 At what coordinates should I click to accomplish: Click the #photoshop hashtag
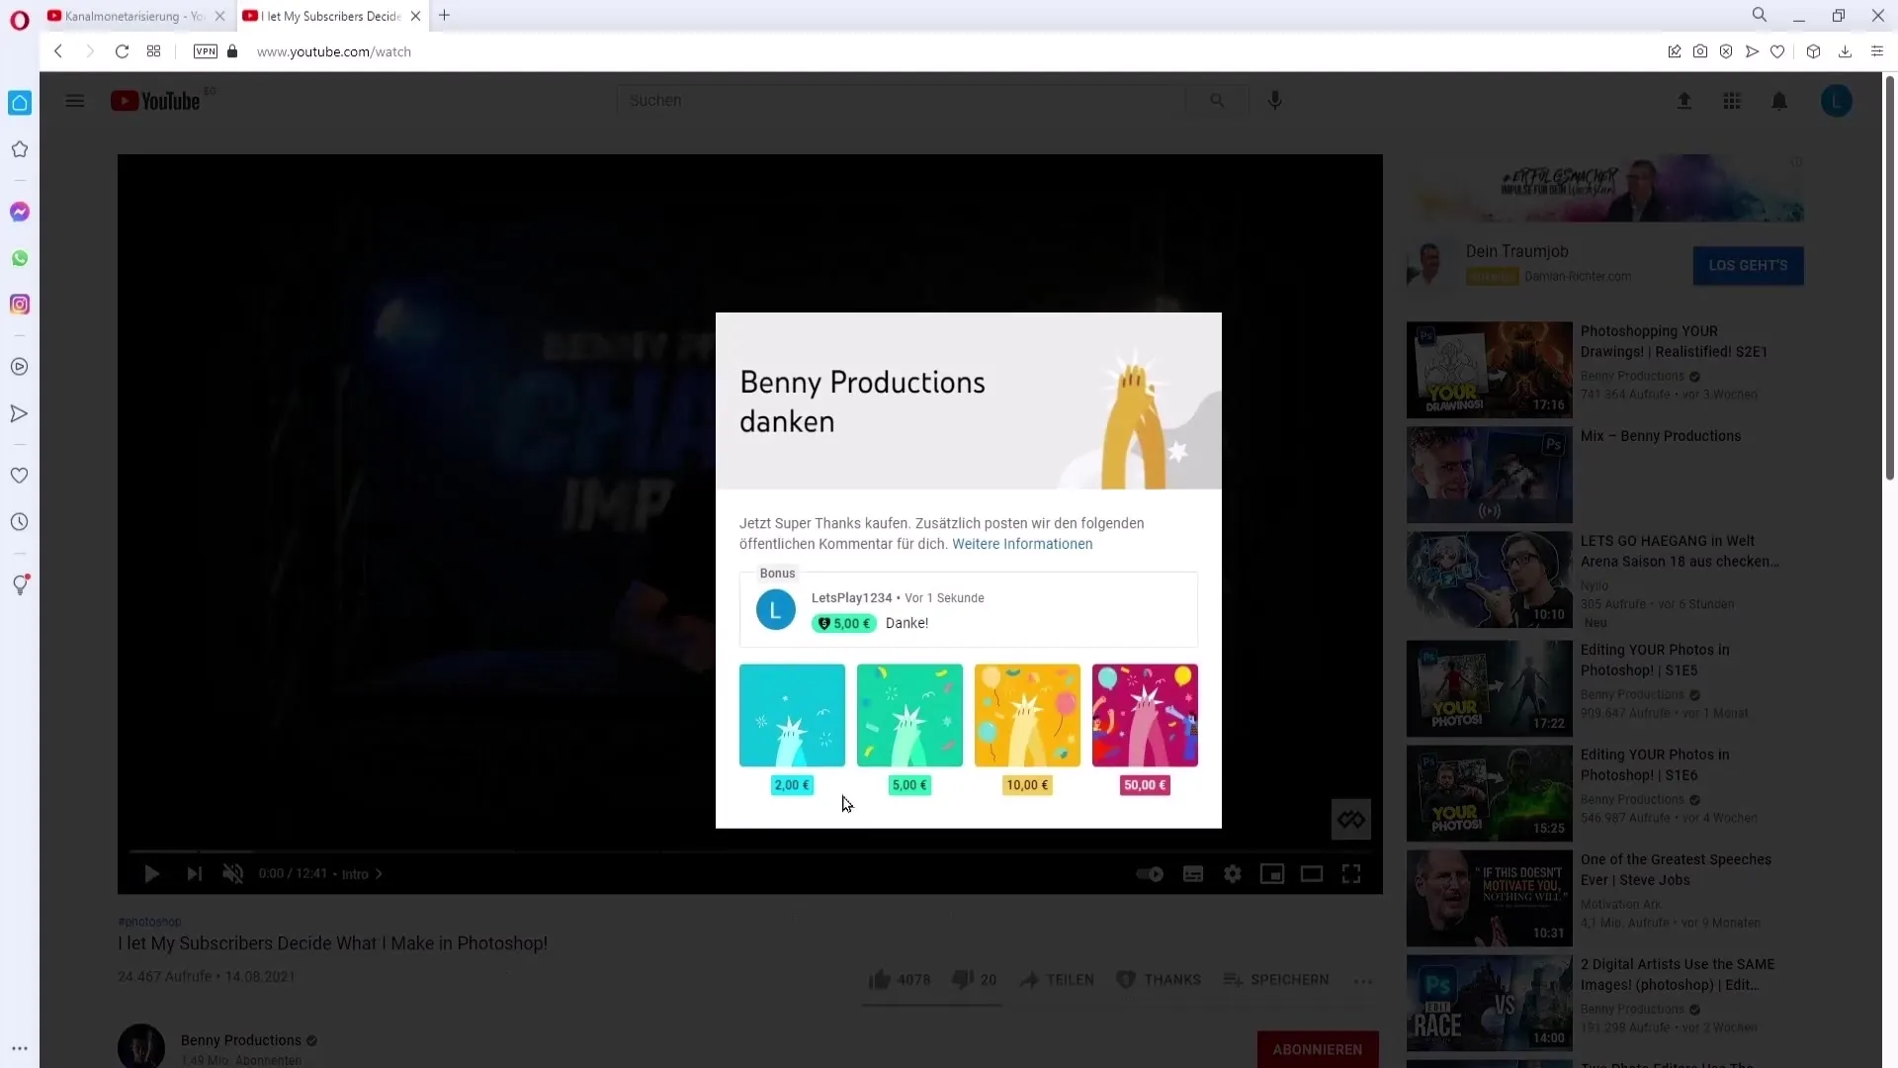click(149, 922)
